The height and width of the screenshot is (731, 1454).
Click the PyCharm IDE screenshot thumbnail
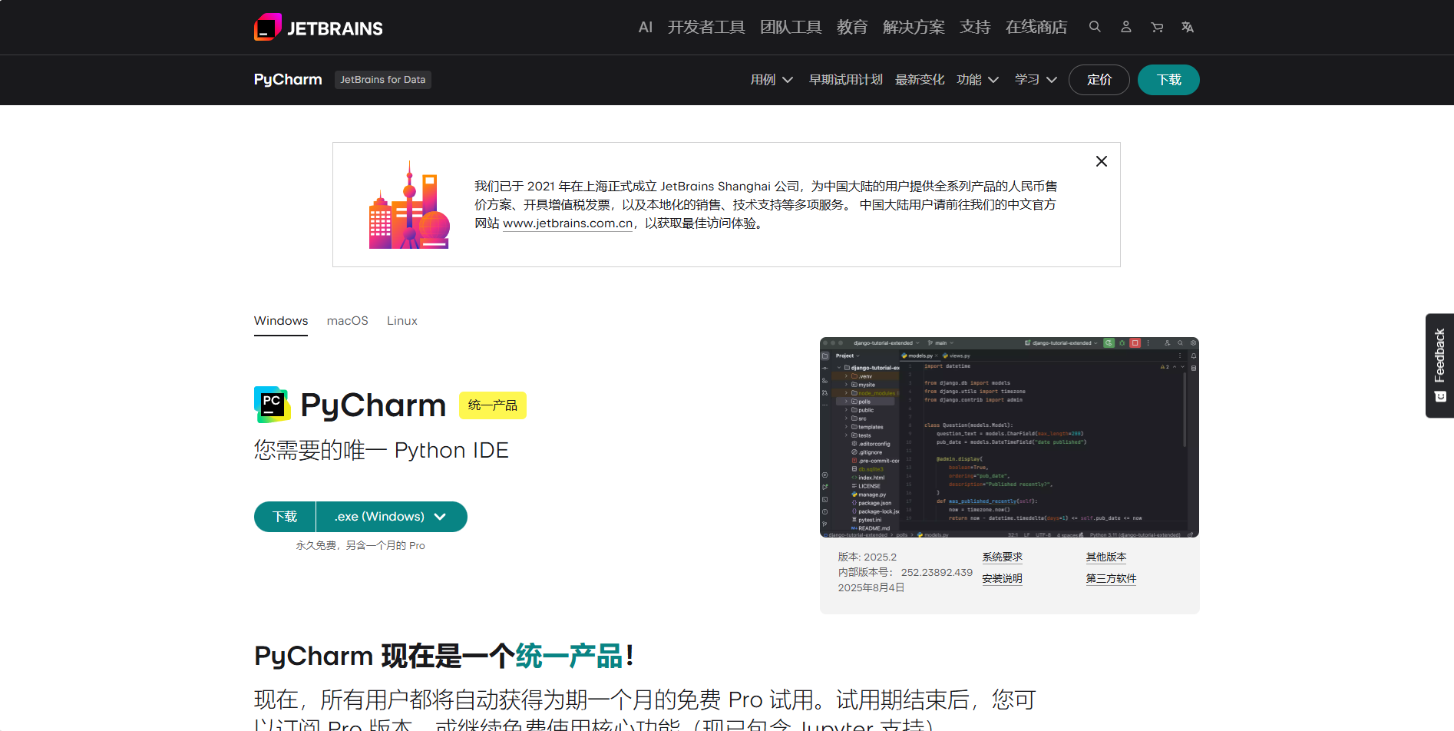pyautogui.click(x=1010, y=438)
